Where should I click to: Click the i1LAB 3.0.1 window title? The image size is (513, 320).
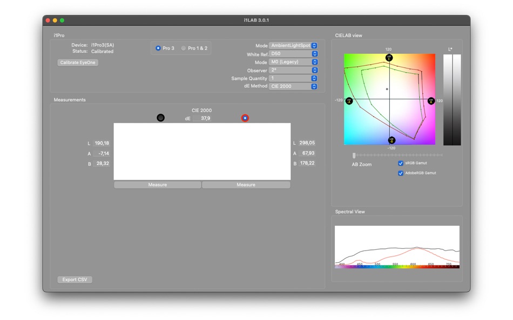[x=256, y=20]
